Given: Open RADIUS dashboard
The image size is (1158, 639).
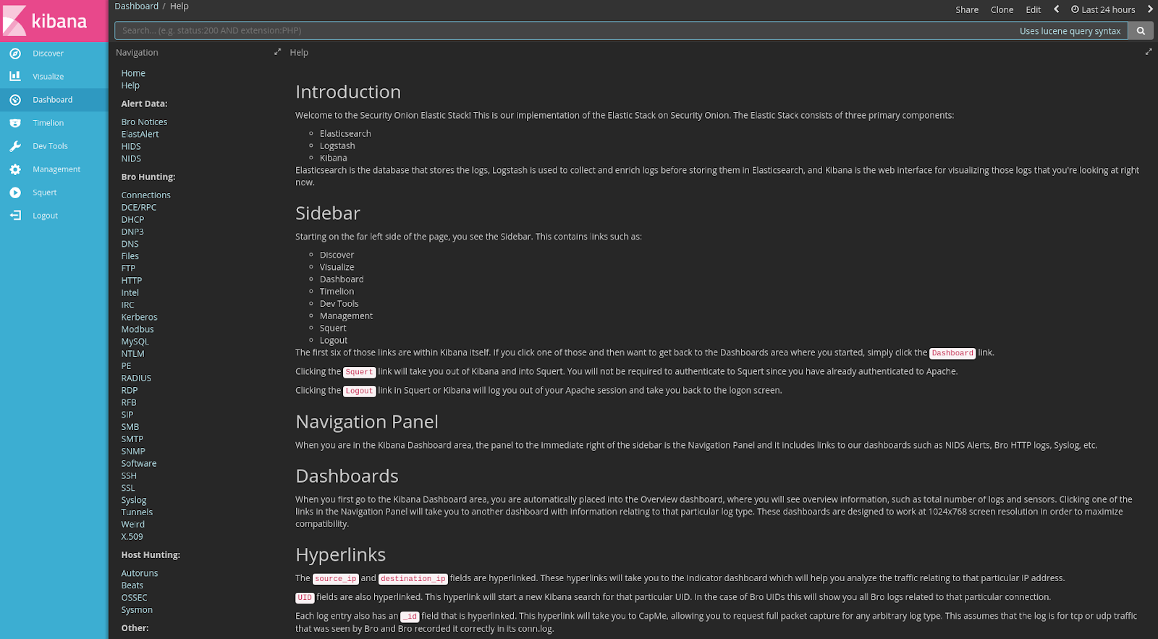Looking at the screenshot, I should pyautogui.click(x=136, y=378).
